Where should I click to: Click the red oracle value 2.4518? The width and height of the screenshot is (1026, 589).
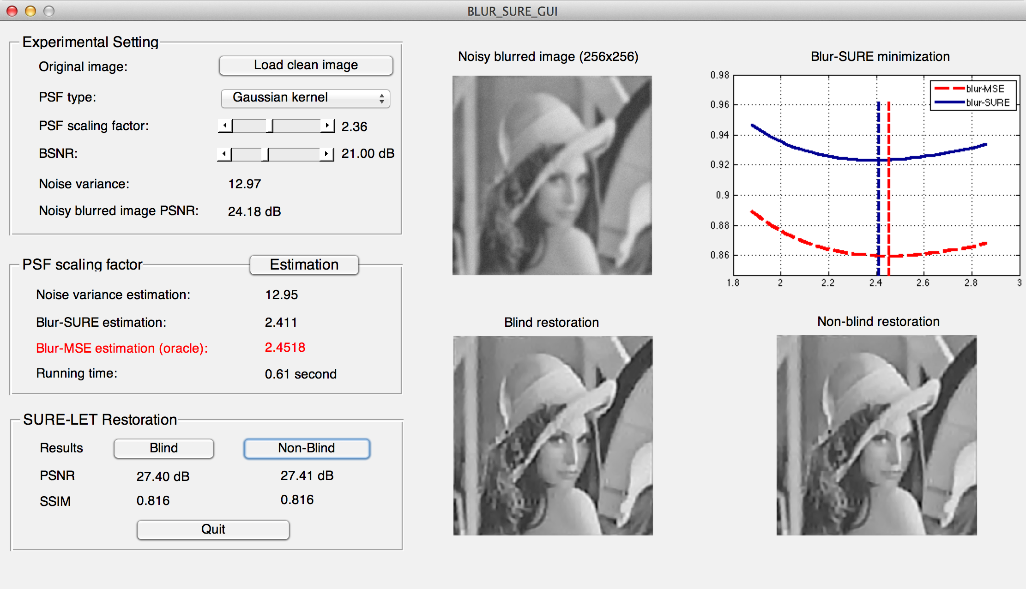coord(285,348)
